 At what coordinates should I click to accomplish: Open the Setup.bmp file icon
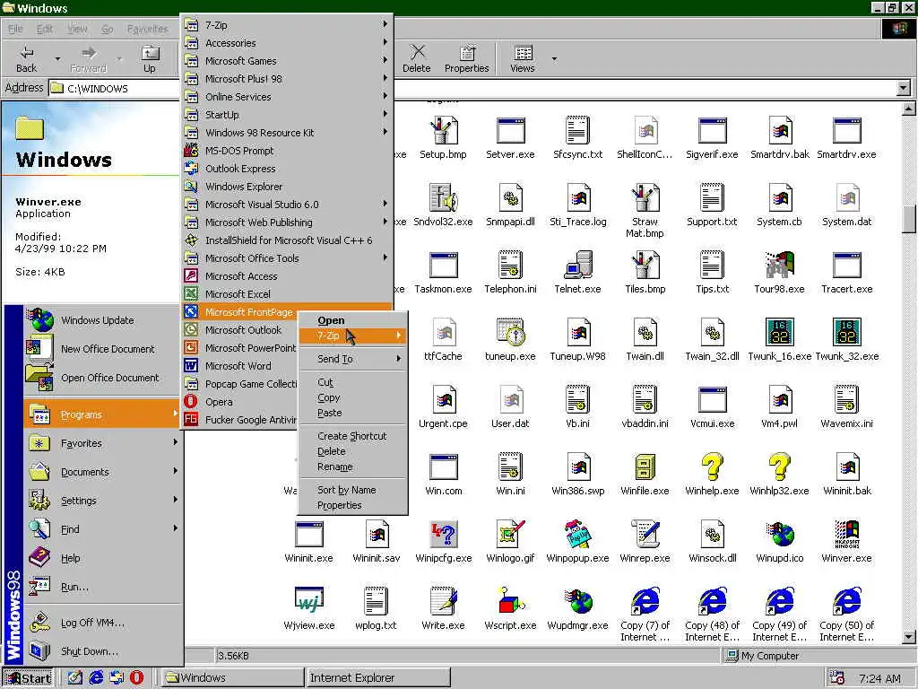pos(443,130)
